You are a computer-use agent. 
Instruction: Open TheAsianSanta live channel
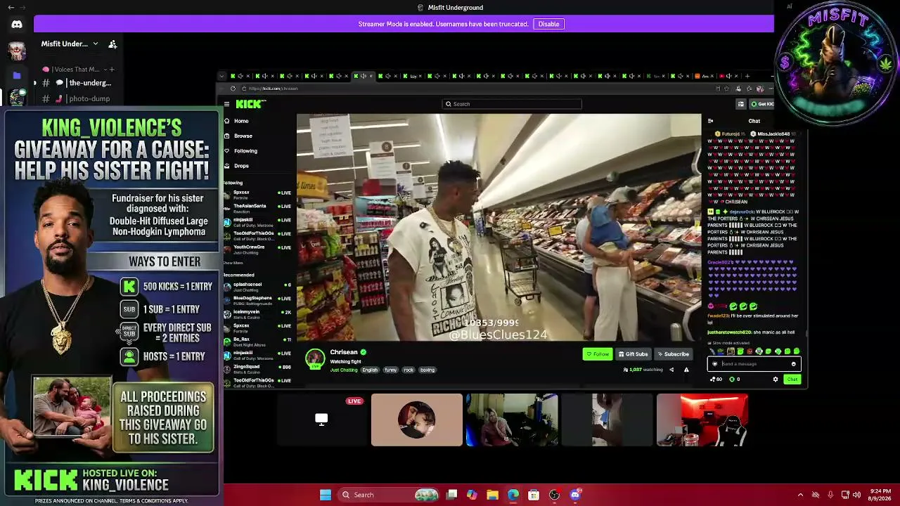[x=257, y=209]
